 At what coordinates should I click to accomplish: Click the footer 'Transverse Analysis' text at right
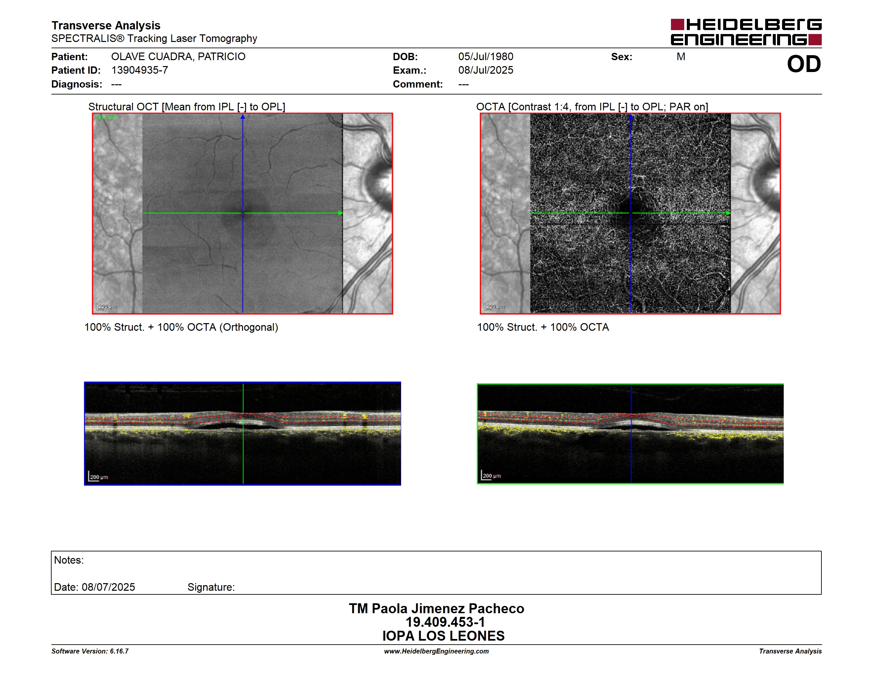[790, 651]
